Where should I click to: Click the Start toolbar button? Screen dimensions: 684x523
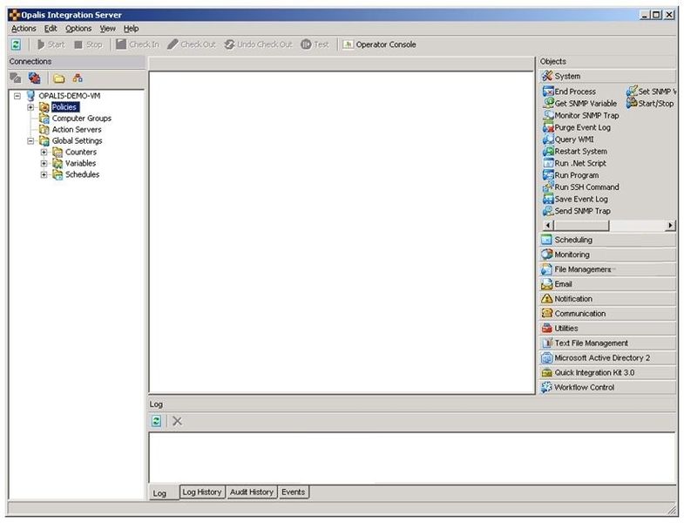tap(51, 44)
